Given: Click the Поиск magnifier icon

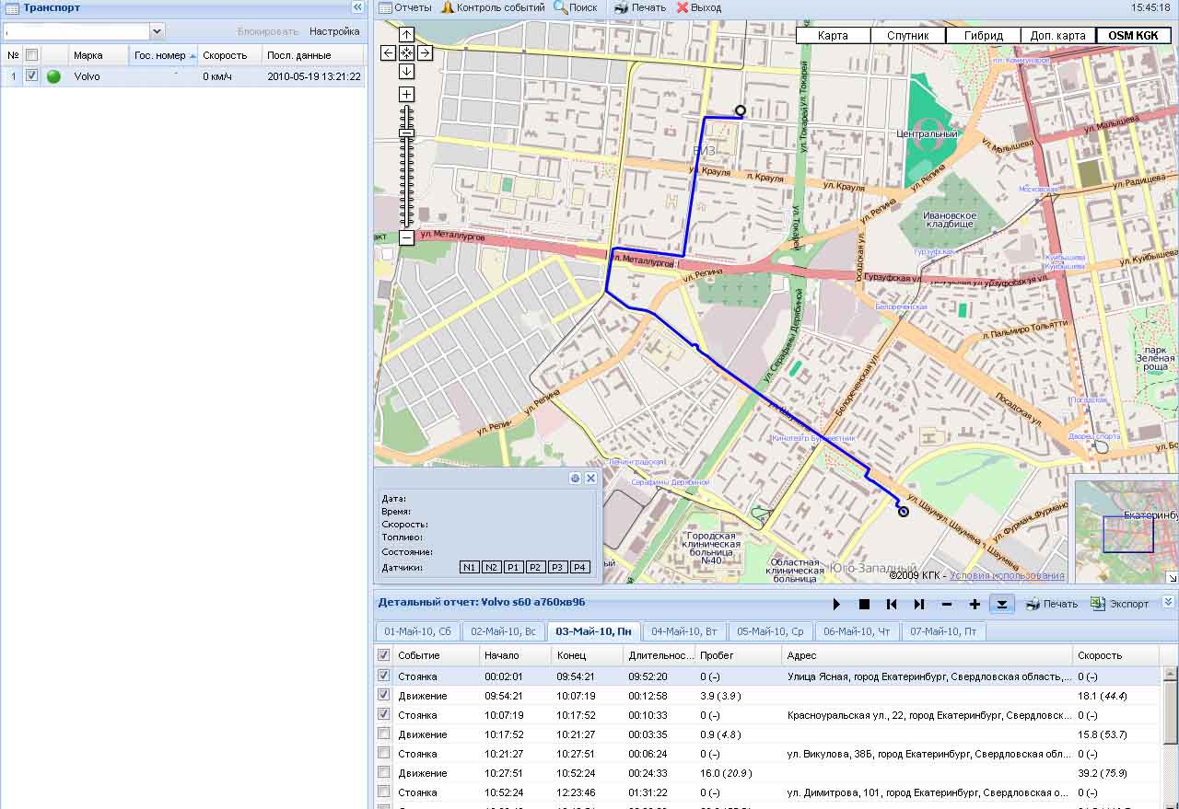Looking at the screenshot, I should coord(560,7).
